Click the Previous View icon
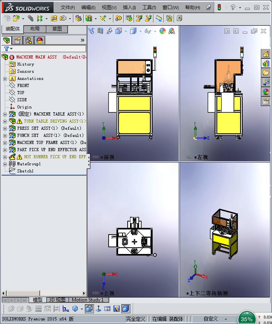272x324 pixels. tap(91, 31)
